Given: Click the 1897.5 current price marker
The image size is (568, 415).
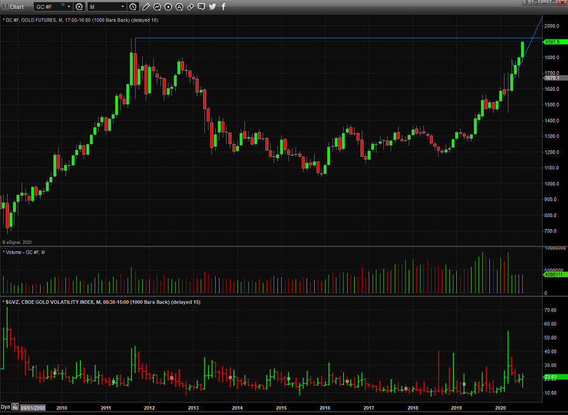Looking at the screenshot, I should tap(555, 42).
